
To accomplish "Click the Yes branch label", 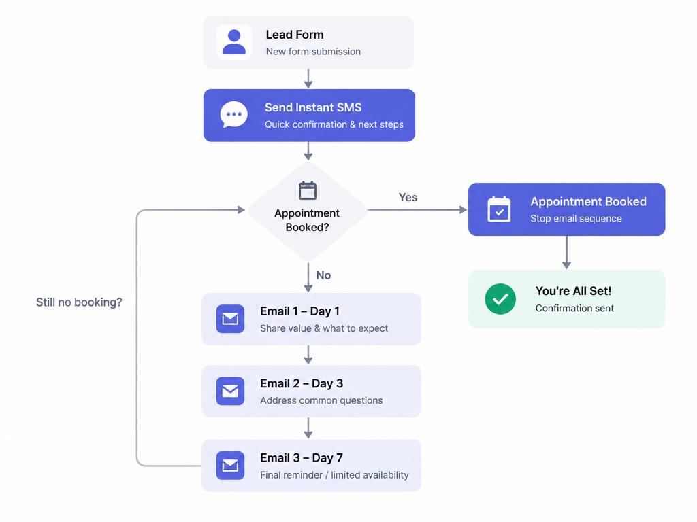I will point(408,198).
